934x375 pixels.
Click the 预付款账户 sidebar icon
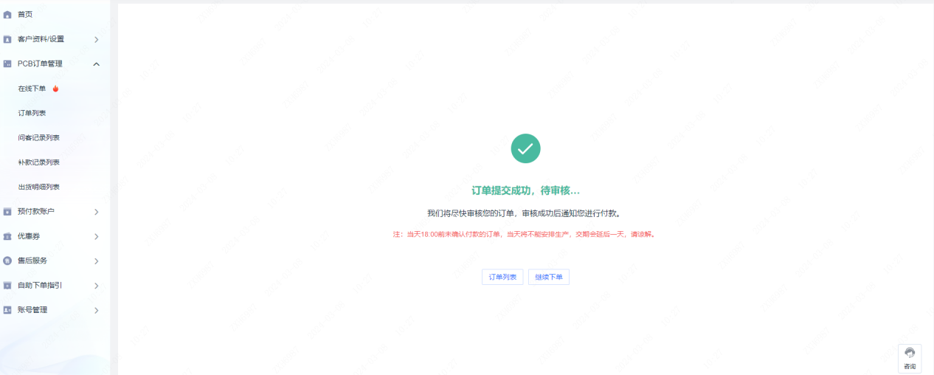click(x=7, y=212)
